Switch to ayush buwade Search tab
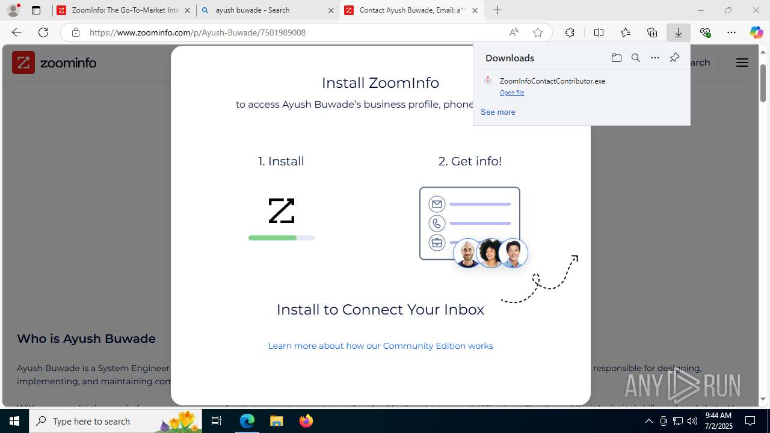 click(268, 10)
